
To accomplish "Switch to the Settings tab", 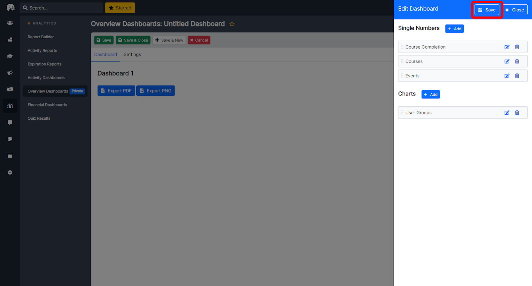I will pyautogui.click(x=132, y=55).
